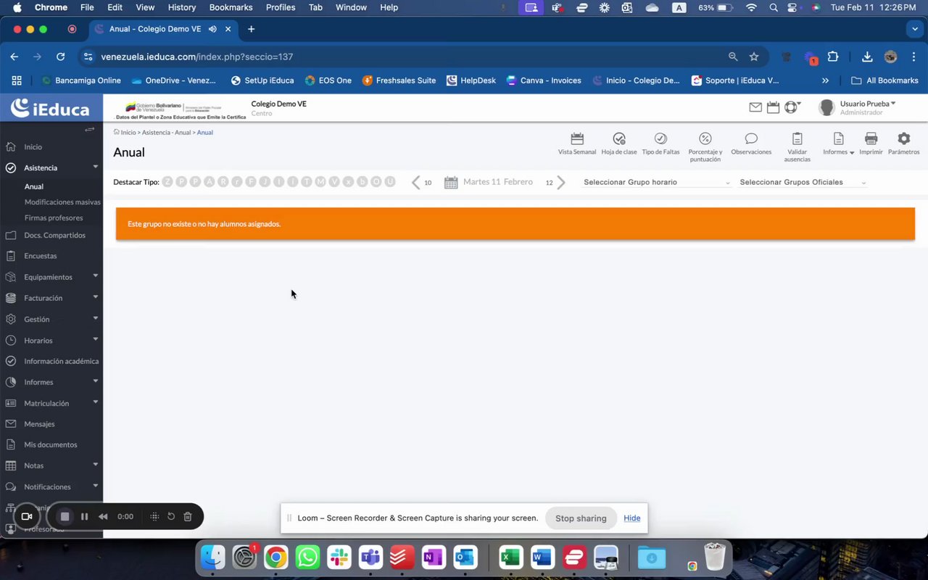Open Tipo de Faltas
The image size is (928, 580).
(x=660, y=144)
